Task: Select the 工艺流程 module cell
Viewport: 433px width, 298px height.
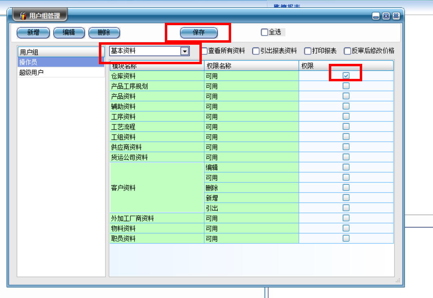Action: (157, 127)
